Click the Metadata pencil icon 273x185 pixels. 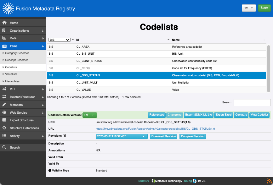tap(4, 105)
